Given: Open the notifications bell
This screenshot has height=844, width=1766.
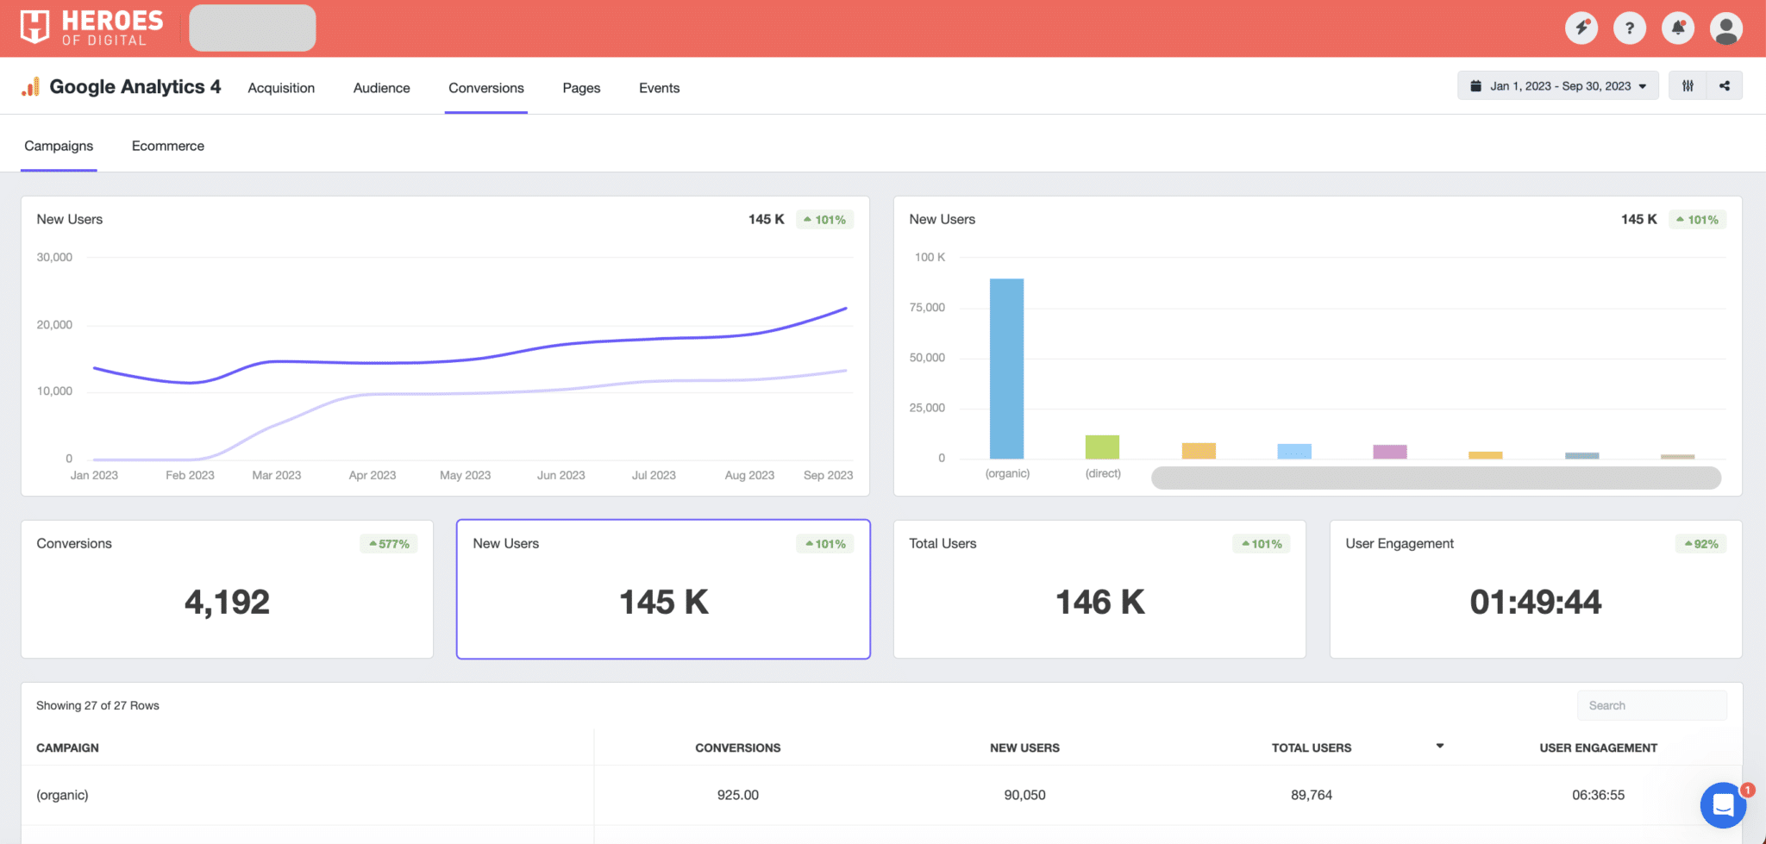Looking at the screenshot, I should (x=1677, y=28).
